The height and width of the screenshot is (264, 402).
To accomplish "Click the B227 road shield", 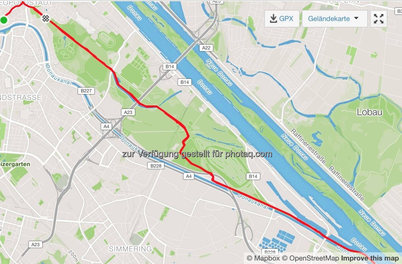I will [x=86, y=91].
